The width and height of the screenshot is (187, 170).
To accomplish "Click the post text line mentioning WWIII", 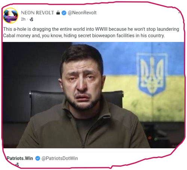I will 91,29.
